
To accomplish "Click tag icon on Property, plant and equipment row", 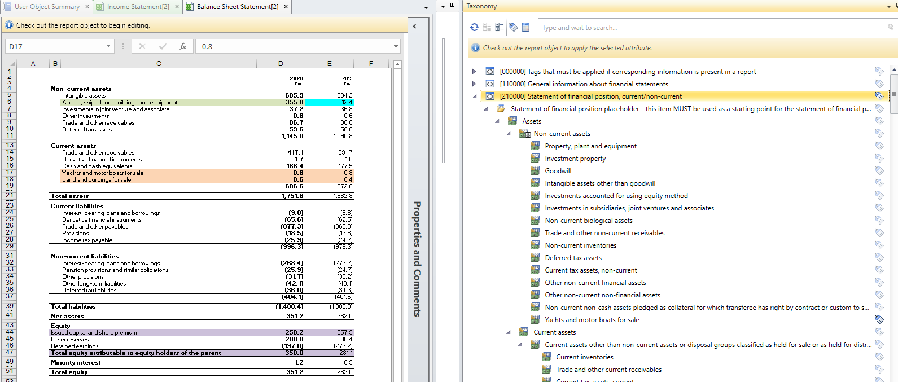I will (x=879, y=146).
